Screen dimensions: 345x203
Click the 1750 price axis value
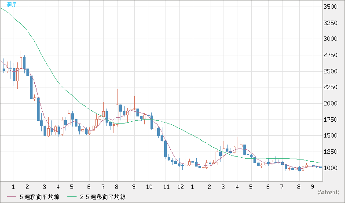[x=330, y=120]
